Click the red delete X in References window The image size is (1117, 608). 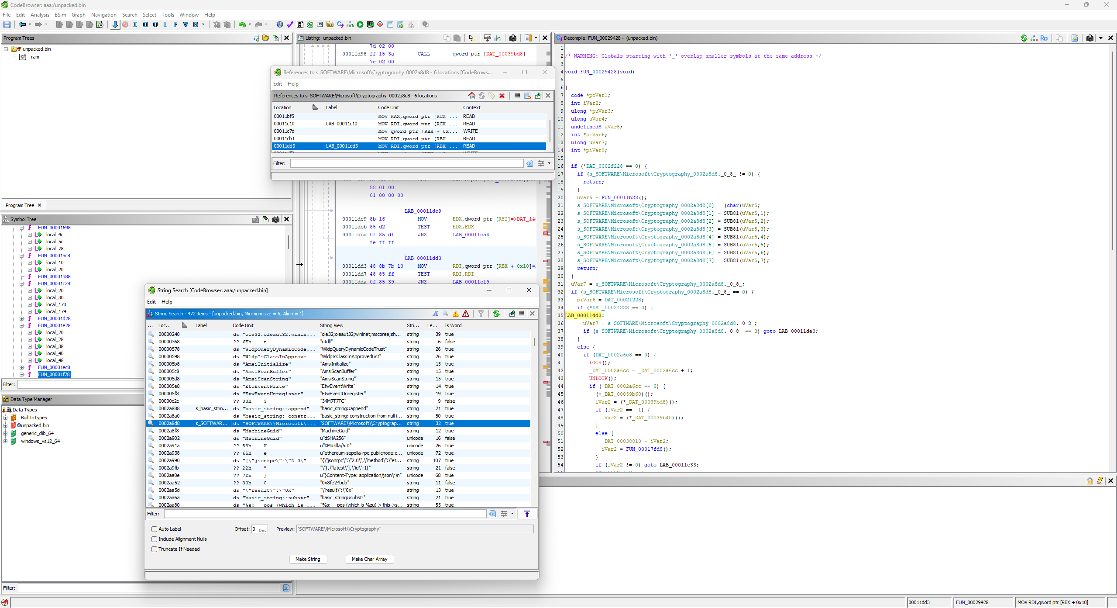click(502, 96)
